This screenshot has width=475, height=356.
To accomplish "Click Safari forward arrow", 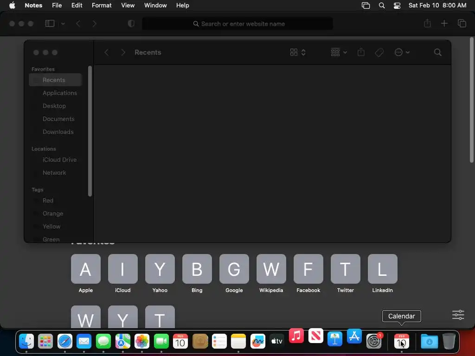I will point(94,24).
